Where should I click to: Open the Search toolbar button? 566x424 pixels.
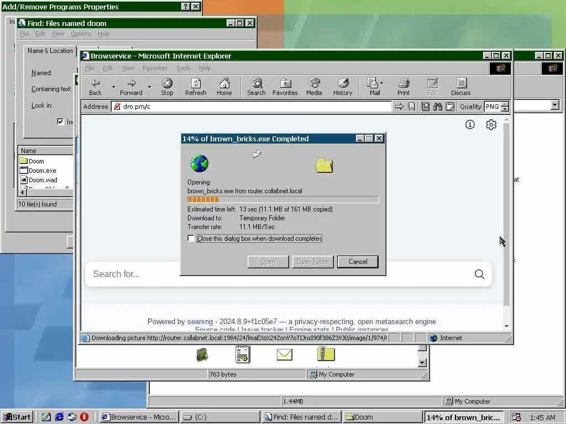click(256, 87)
